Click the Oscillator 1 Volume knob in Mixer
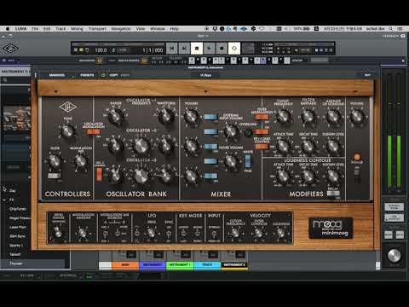The height and width of the screenshot is (307, 409). click(x=192, y=117)
